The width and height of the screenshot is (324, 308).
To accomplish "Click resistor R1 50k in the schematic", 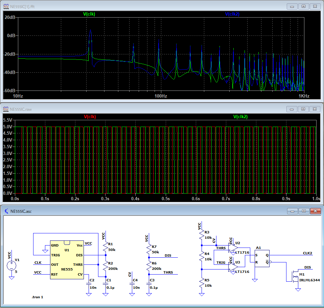I will 106,247.
